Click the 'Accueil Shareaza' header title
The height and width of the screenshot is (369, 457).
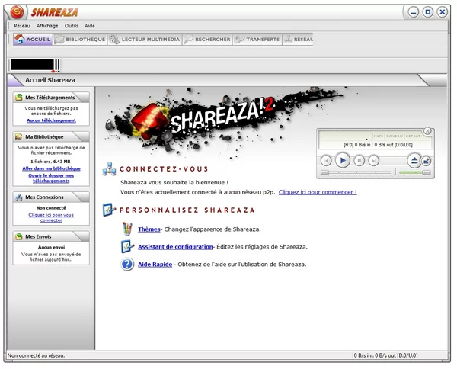(50, 80)
